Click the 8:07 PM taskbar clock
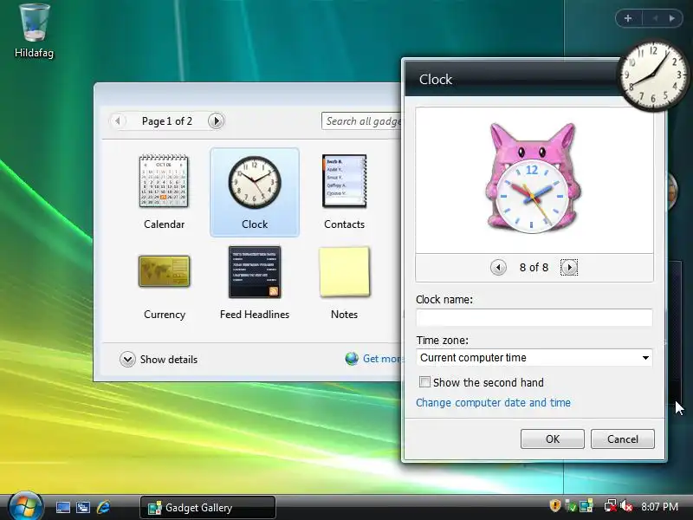 [659, 507]
